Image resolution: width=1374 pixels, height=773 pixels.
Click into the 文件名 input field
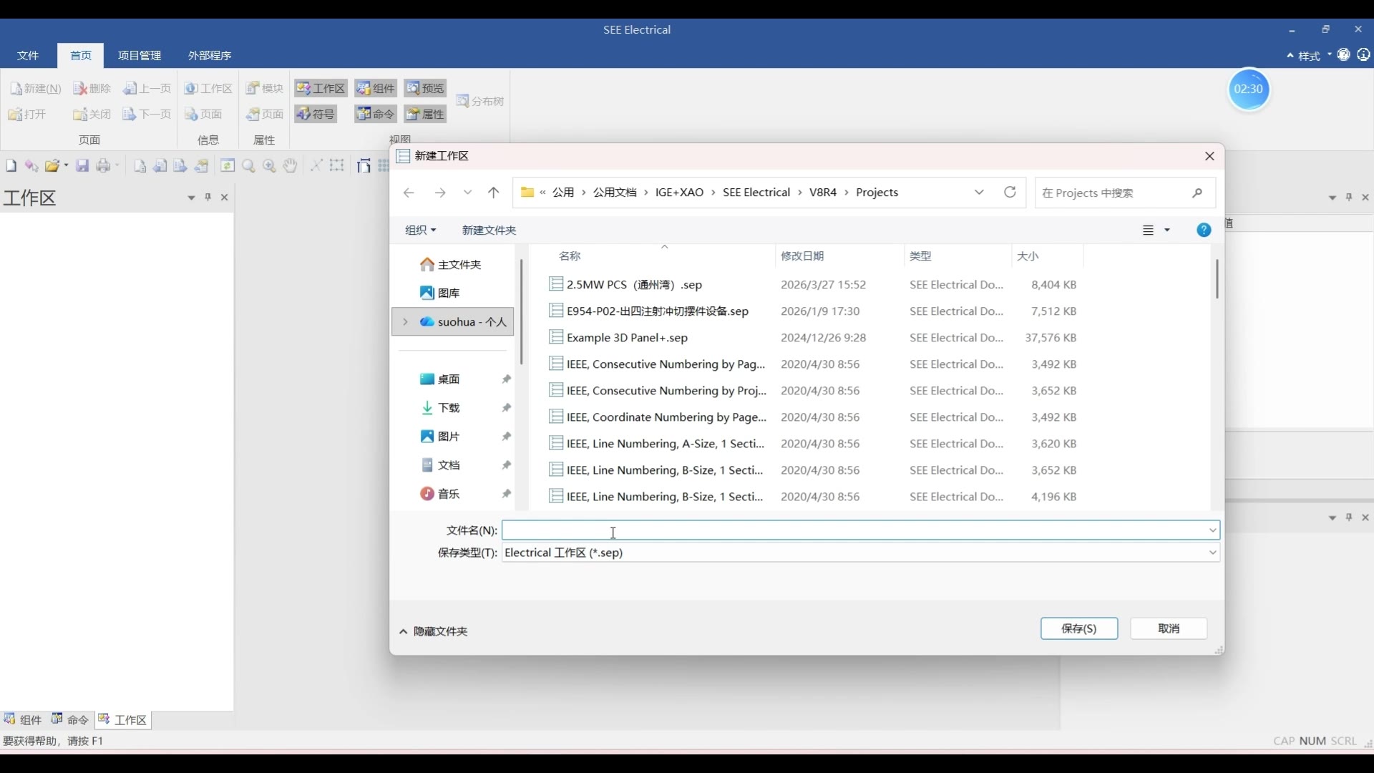[861, 530]
